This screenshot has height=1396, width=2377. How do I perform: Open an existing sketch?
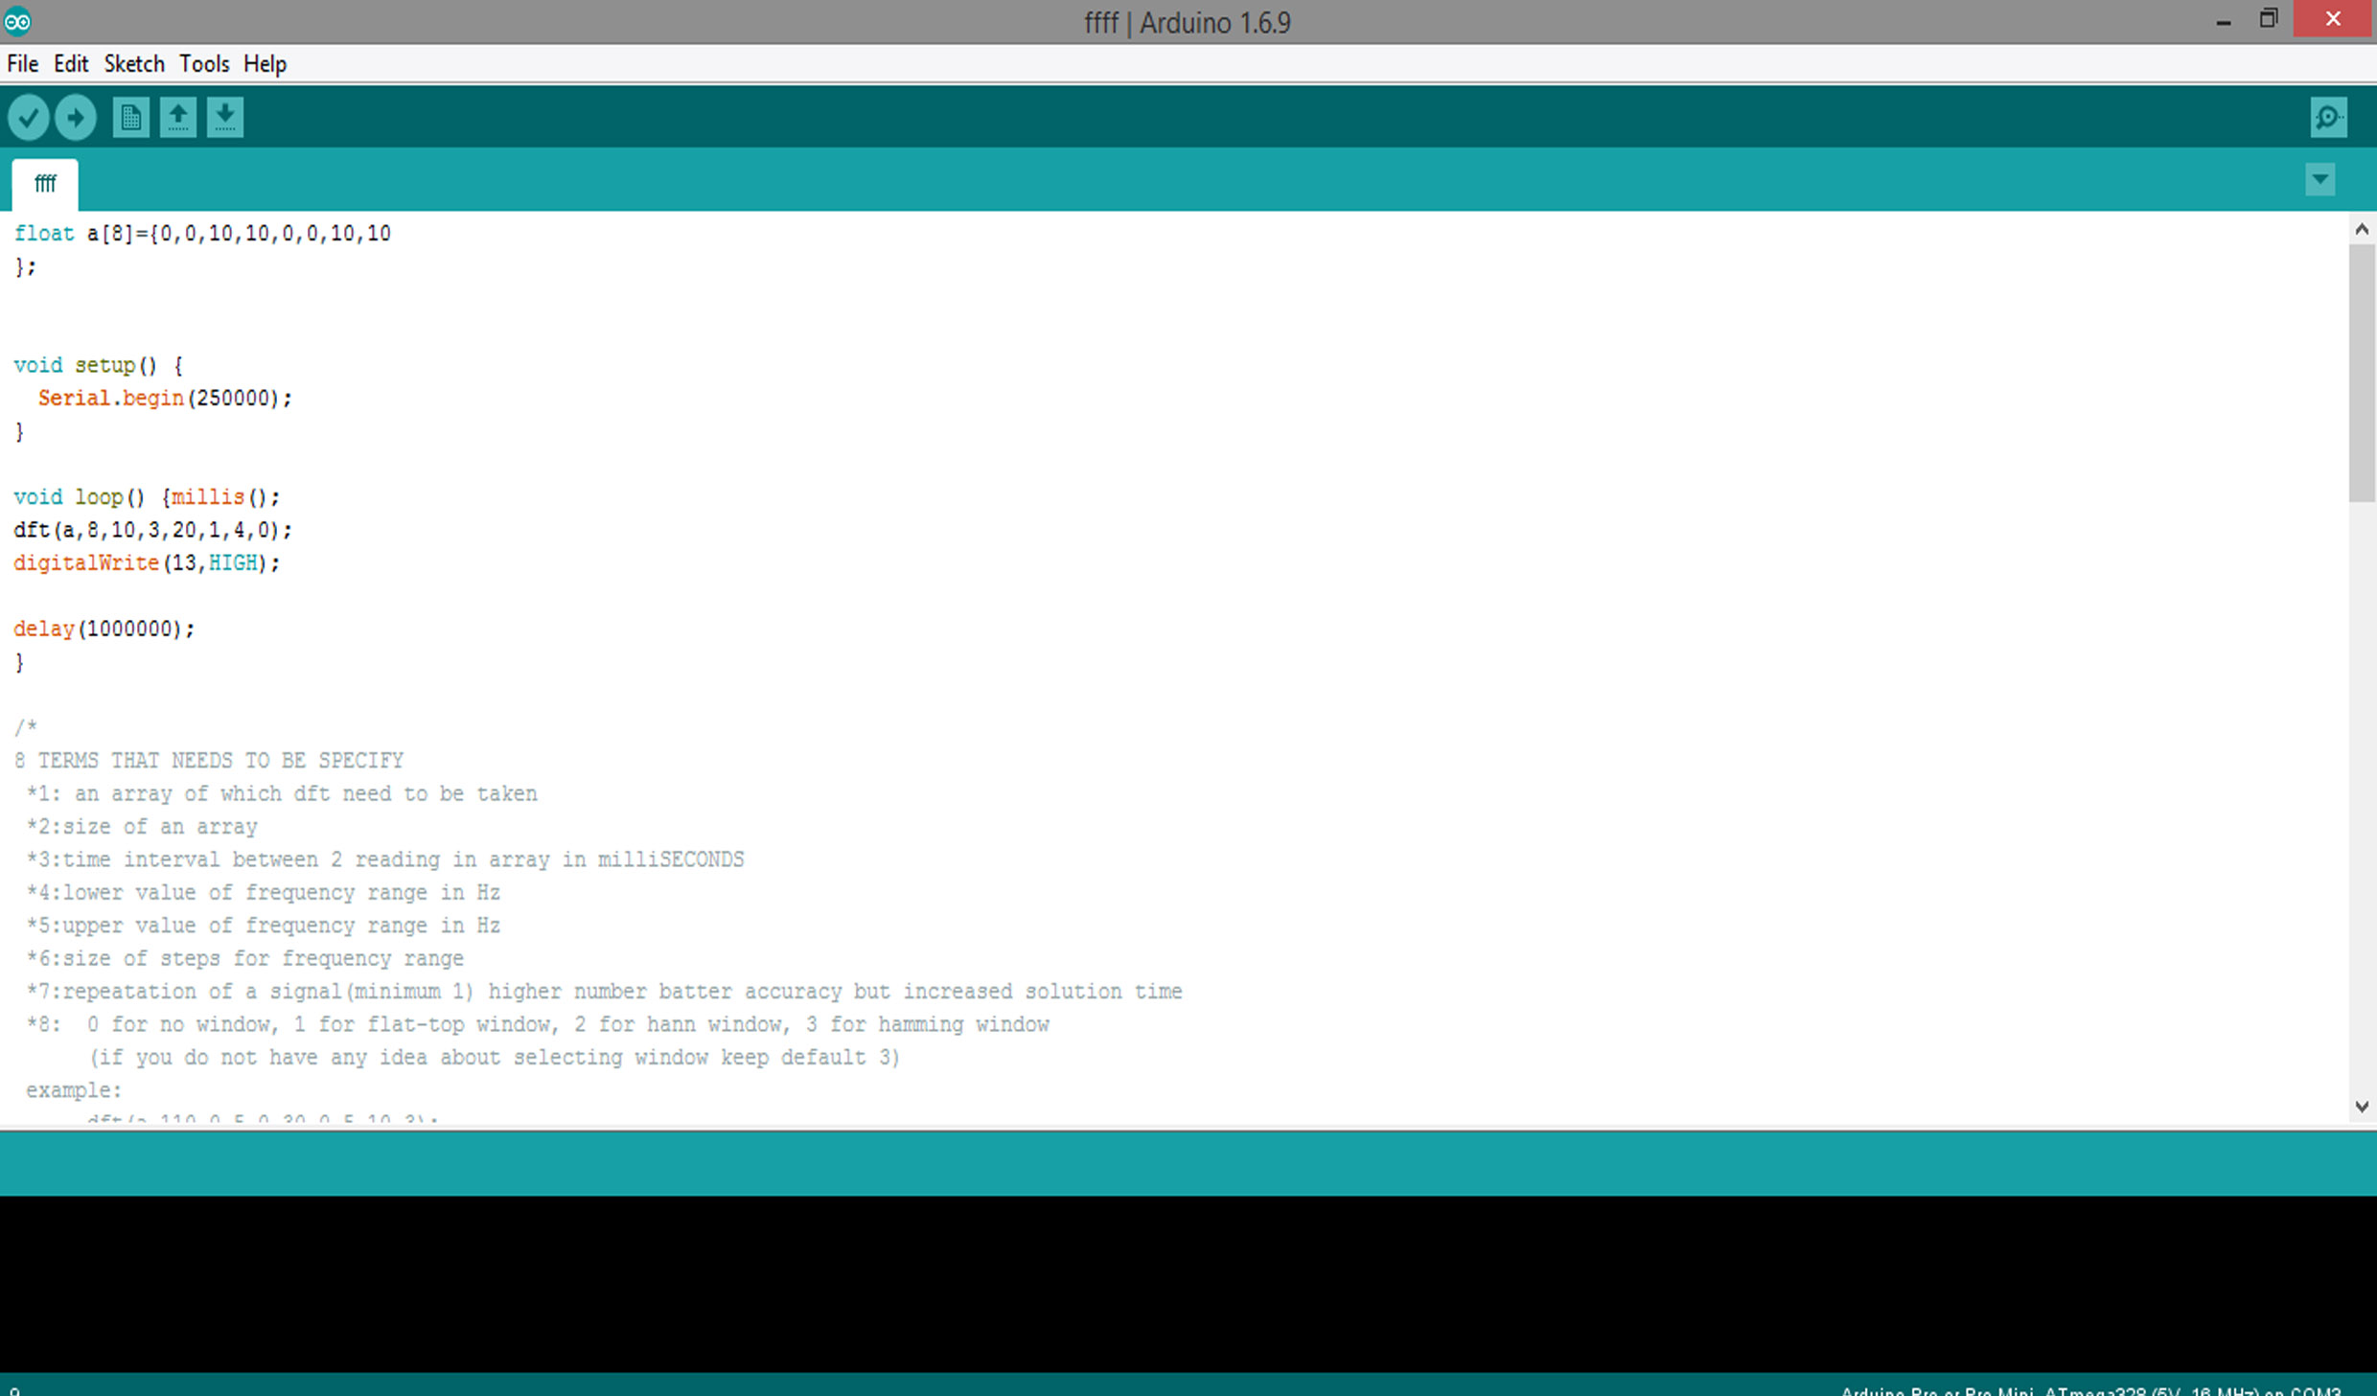pos(177,117)
